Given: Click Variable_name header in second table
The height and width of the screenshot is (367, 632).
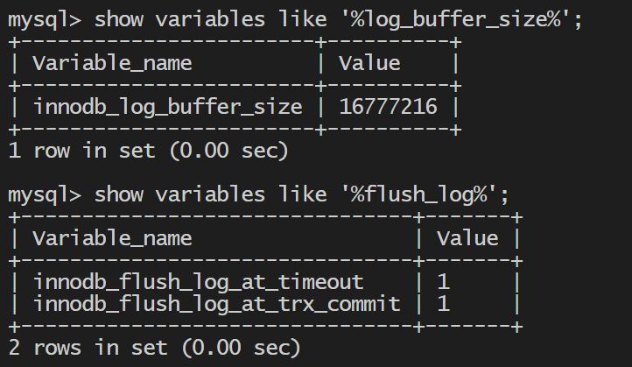Looking at the screenshot, I should [x=112, y=238].
